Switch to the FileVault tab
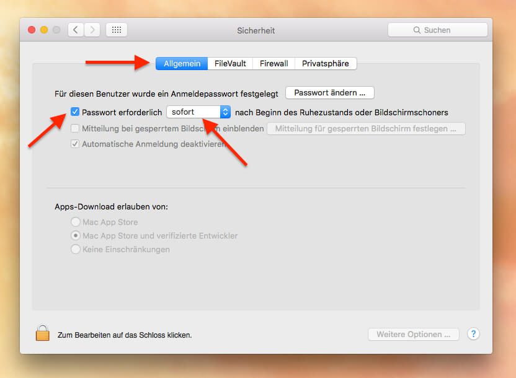The image size is (516, 378). click(x=230, y=63)
